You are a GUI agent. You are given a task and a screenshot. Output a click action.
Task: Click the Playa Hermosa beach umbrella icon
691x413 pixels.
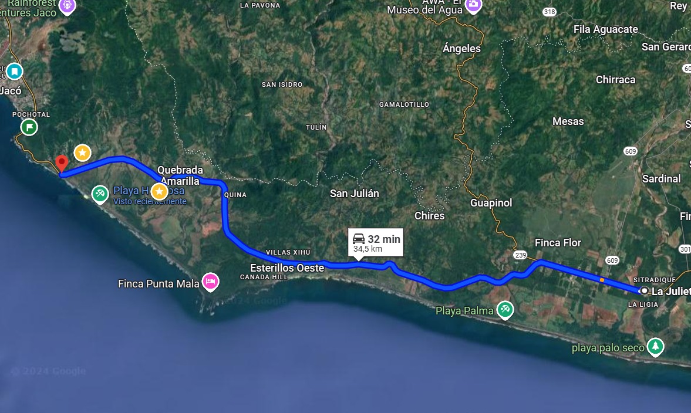click(x=100, y=194)
